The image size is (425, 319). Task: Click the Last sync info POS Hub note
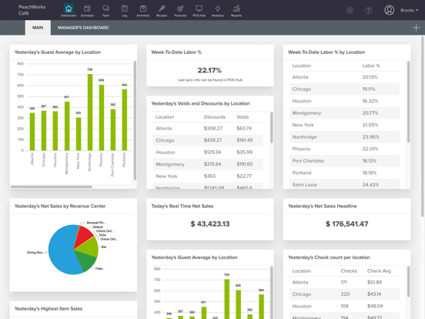[210, 80]
